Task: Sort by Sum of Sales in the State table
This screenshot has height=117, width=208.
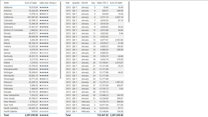Action: click(x=31, y=3)
